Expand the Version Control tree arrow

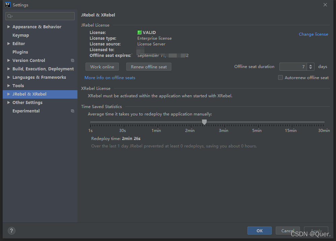(x=8, y=60)
